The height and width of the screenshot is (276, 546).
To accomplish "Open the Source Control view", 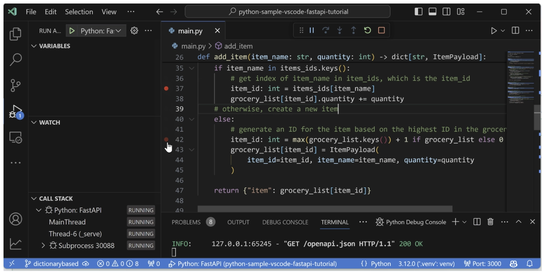I will tap(15, 85).
